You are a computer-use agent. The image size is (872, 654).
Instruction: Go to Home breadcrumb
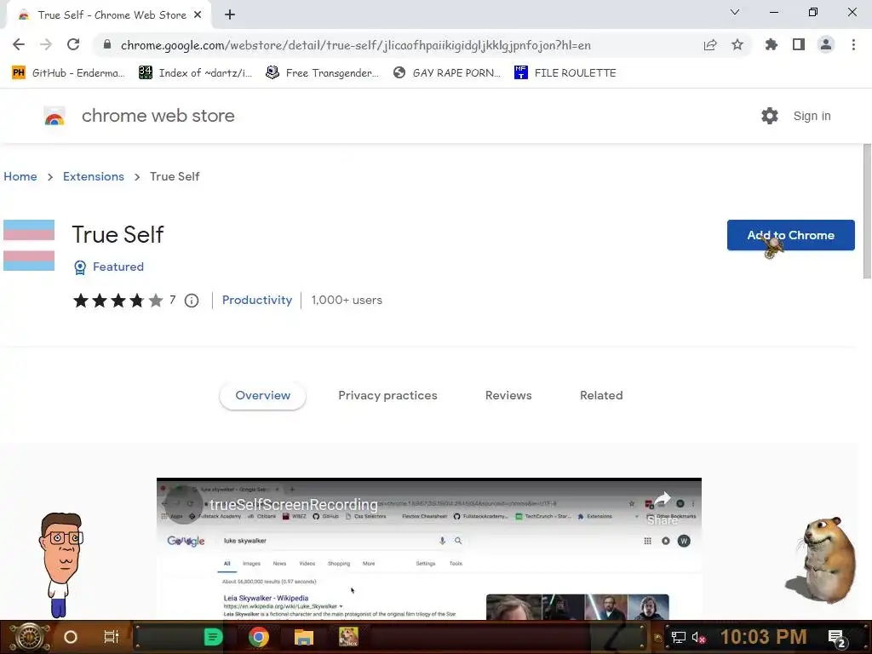coord(20,176)
